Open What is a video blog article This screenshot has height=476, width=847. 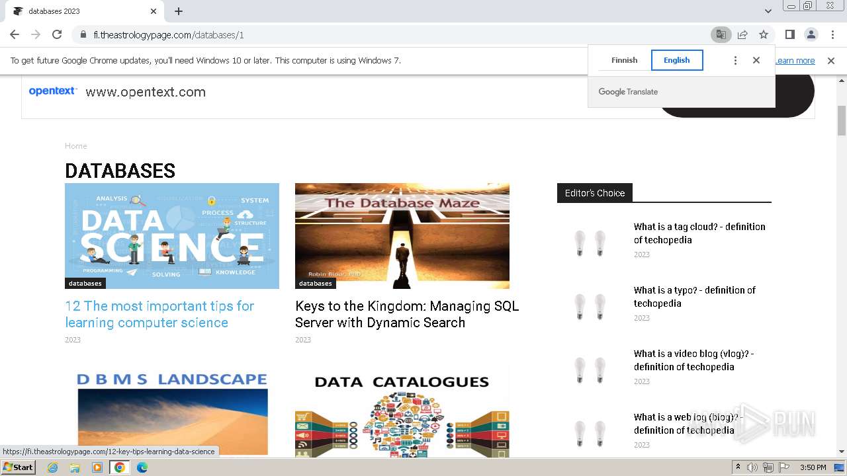click(694, 360)
